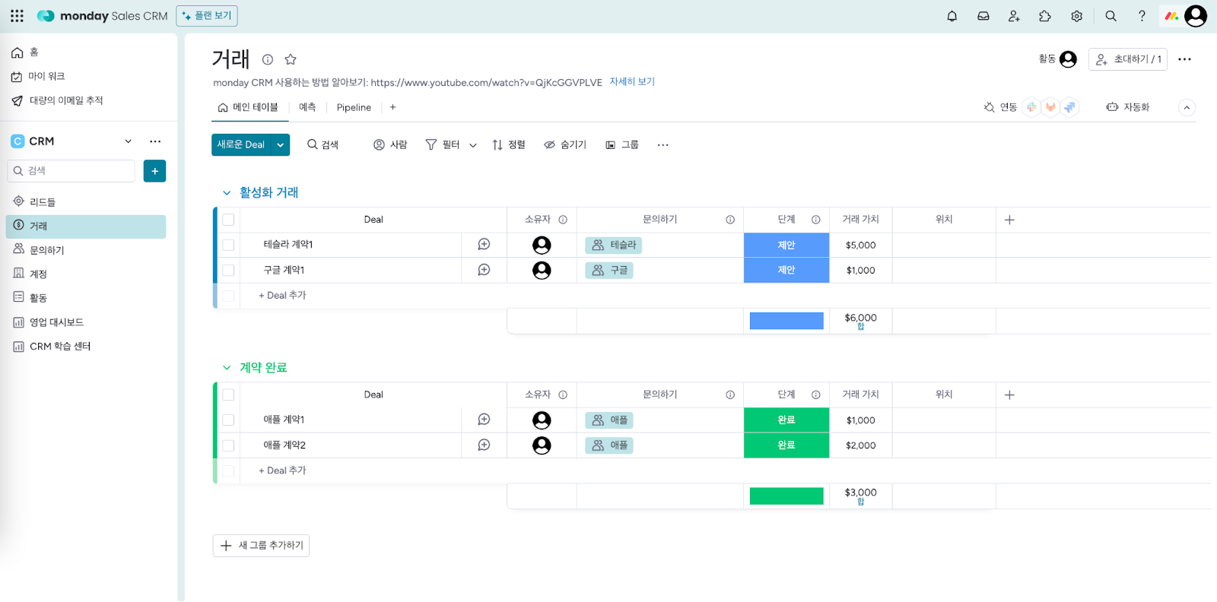The width and height of the screenshot is (1217, 602).
Task: Collapse the board header with up chevron
Action: click(1187, 108)
